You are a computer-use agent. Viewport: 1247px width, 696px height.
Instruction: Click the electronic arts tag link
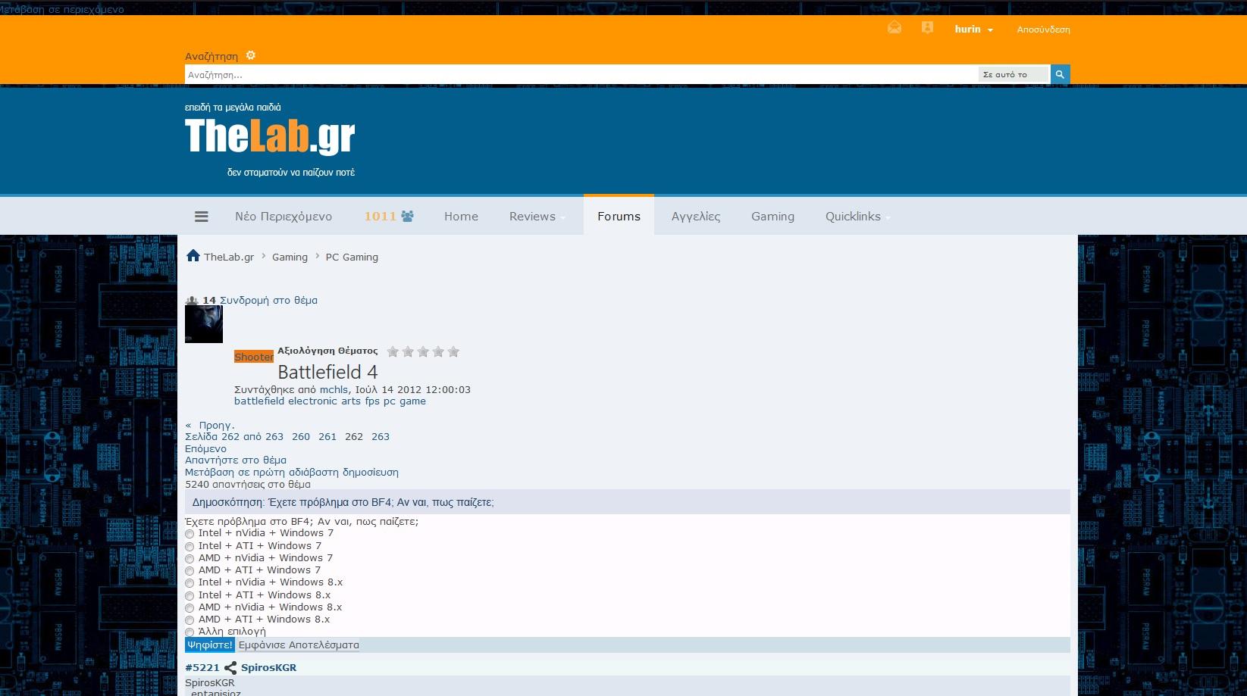click(x=324, y=401)
